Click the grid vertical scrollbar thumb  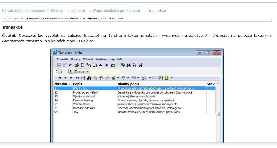coord(218,114)
